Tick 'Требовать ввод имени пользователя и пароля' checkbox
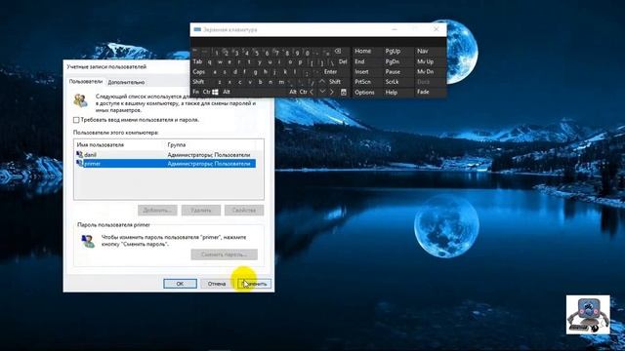The width and height of the screenshot is (625, 351). click(76, 120)
